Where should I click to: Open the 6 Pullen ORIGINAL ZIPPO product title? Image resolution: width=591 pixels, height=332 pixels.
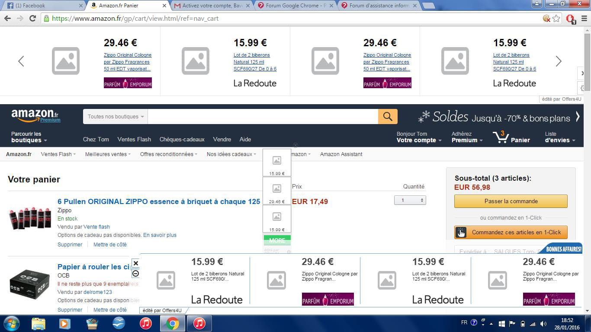[x=159, y=201]
